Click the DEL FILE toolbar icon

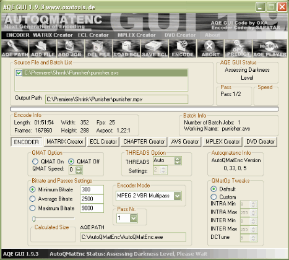tap(98, 49)
